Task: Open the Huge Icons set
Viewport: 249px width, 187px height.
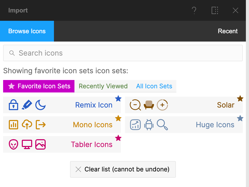Action: (x=215, y=125)
